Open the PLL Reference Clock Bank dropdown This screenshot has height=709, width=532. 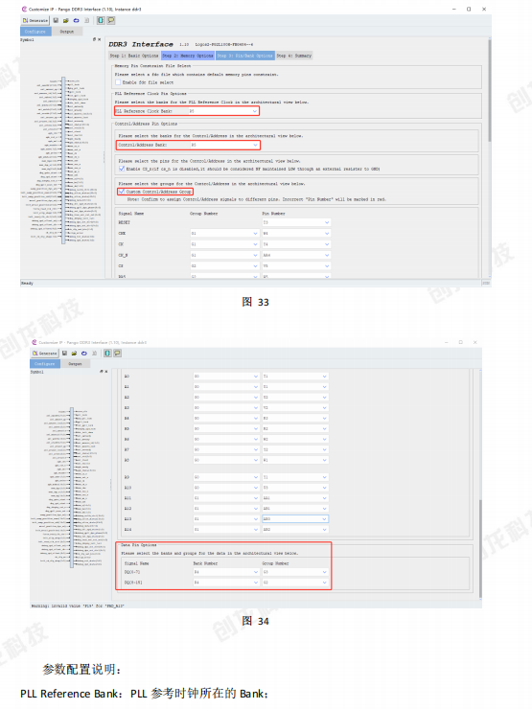223,111
